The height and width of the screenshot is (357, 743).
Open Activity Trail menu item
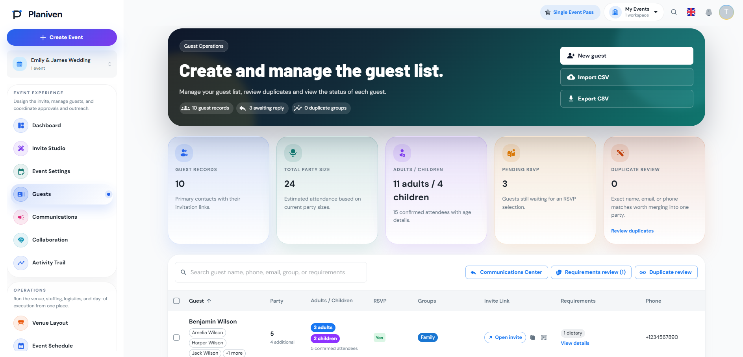(62, 262)
